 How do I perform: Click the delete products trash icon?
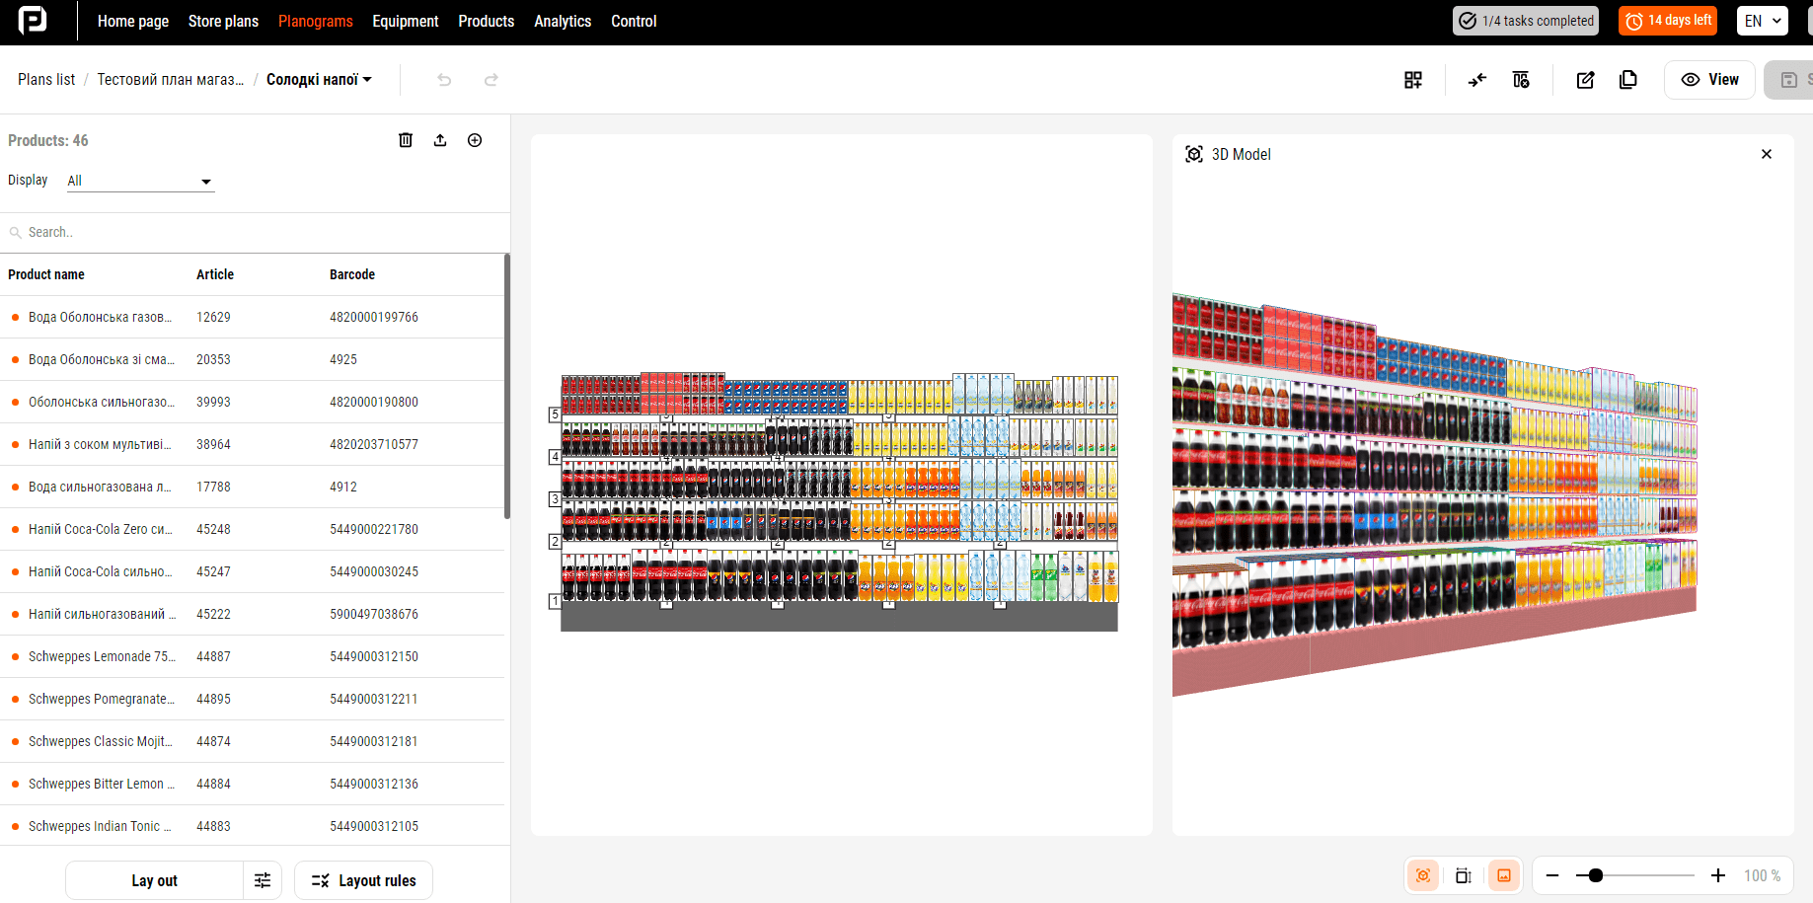tap(405, 140)
